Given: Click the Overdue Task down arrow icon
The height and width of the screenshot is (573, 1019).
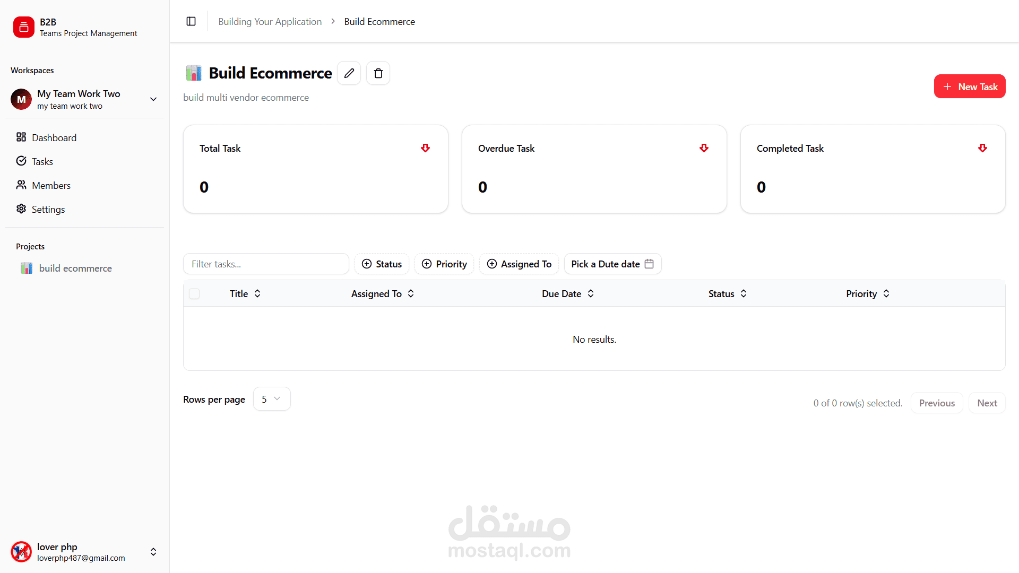Looking at the screenshot, I should [x=704, y=148].
